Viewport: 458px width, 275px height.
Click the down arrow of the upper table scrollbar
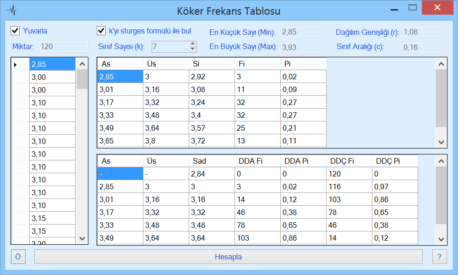441,141
